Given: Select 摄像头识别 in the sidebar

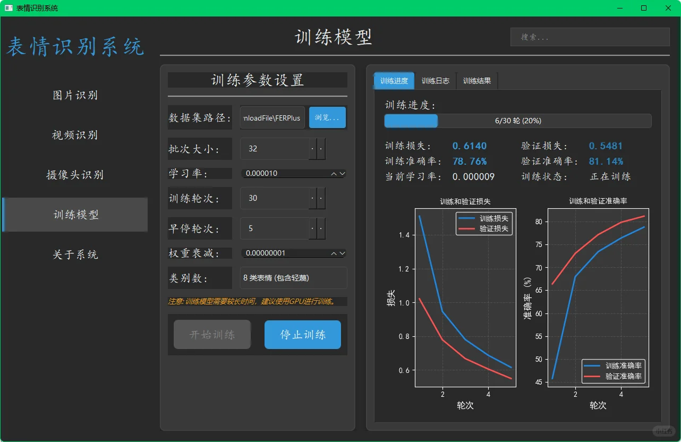Looking at the screenshot, I should tap(74, 175).
